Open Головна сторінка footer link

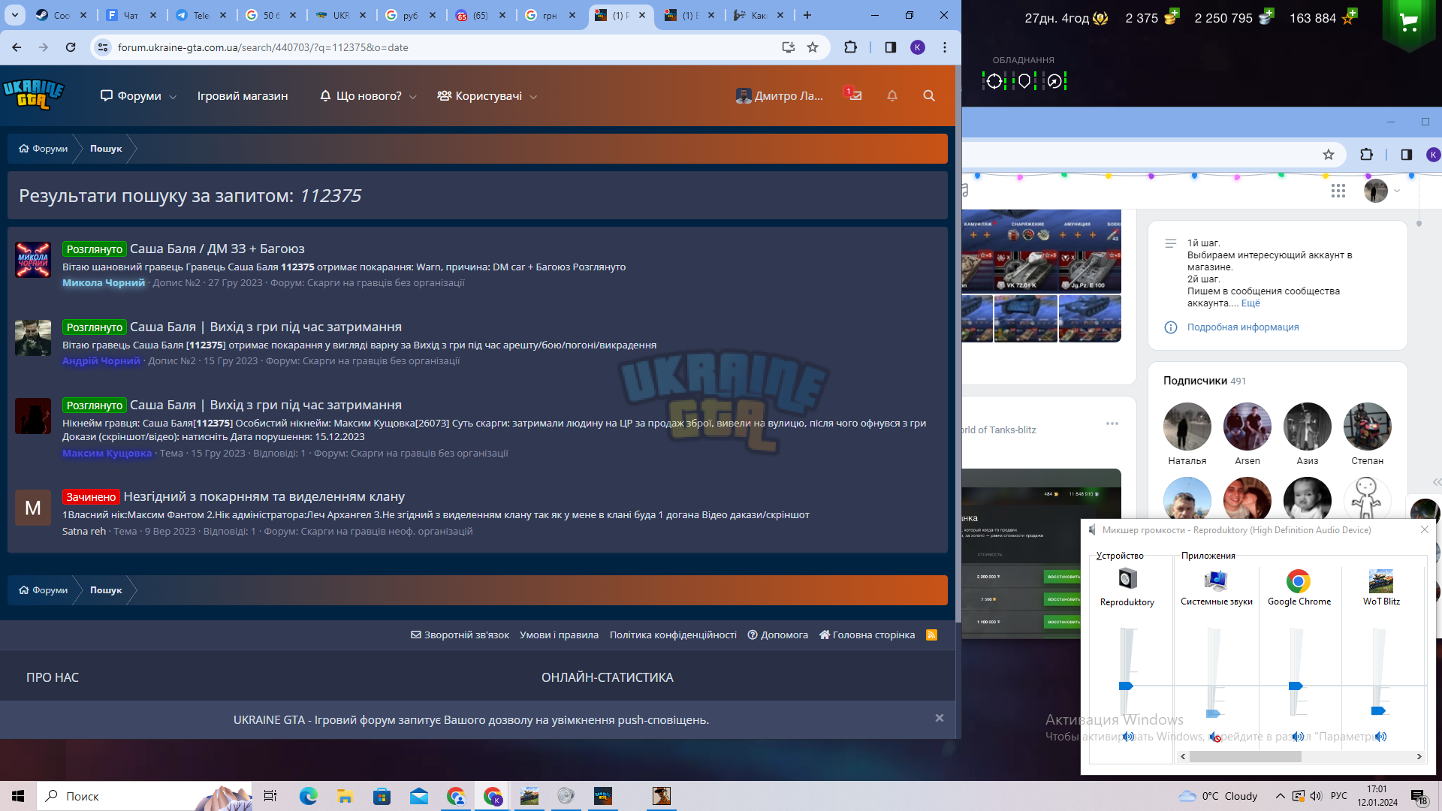[x=867, y=635]
